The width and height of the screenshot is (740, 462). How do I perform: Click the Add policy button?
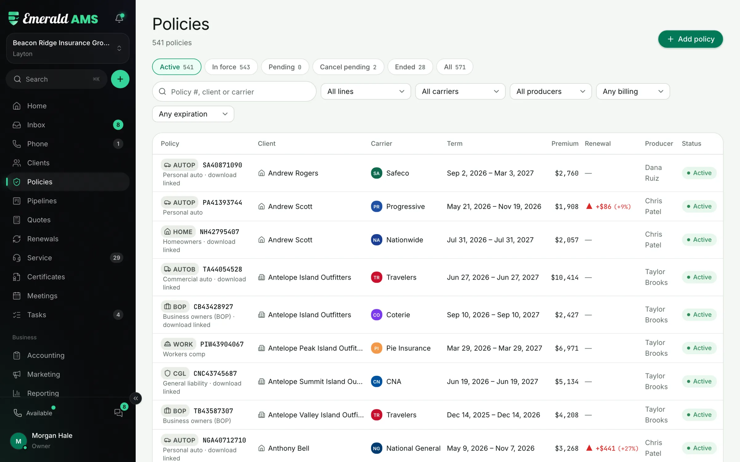[x=690, y=39]
